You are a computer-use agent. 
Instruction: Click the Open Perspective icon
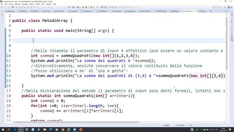pos(225,7)
